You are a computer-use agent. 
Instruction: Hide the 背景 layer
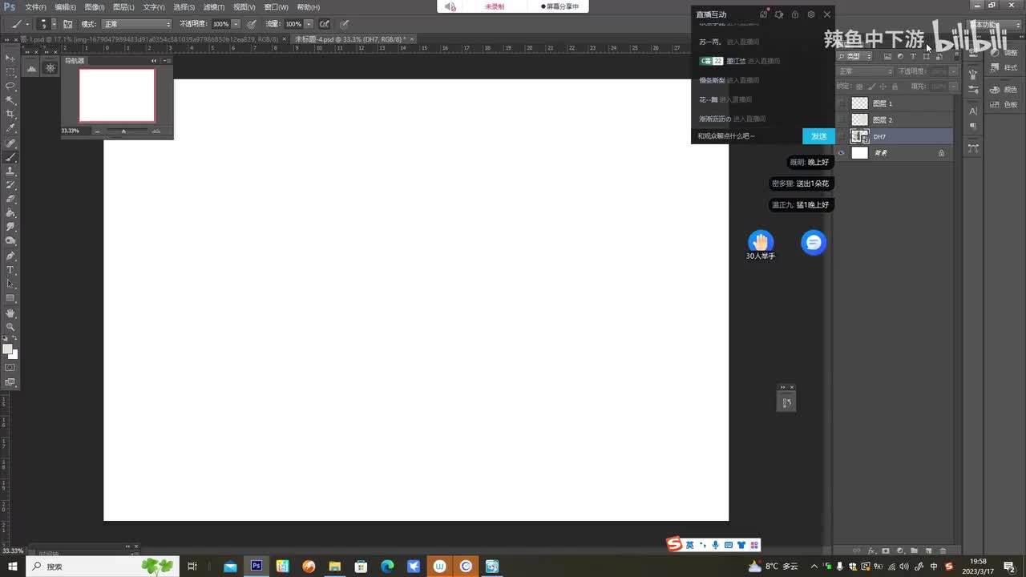(842, 153)
